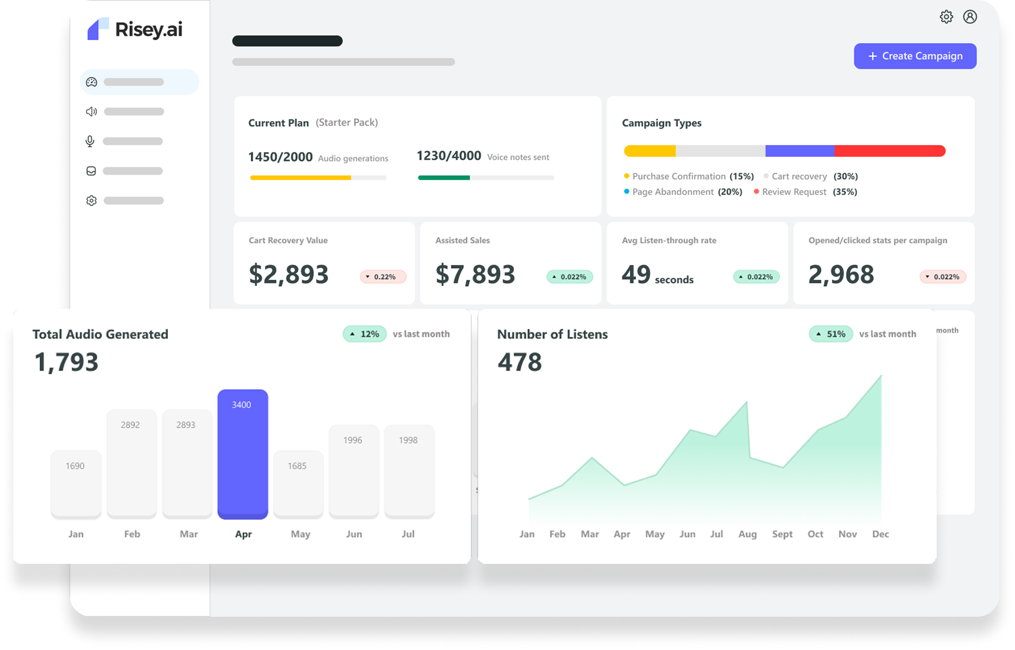Toggle the Review Request legend dot
Viewport: 1015px width, 650px height.
pyautogui.click(x=756, y=192)
